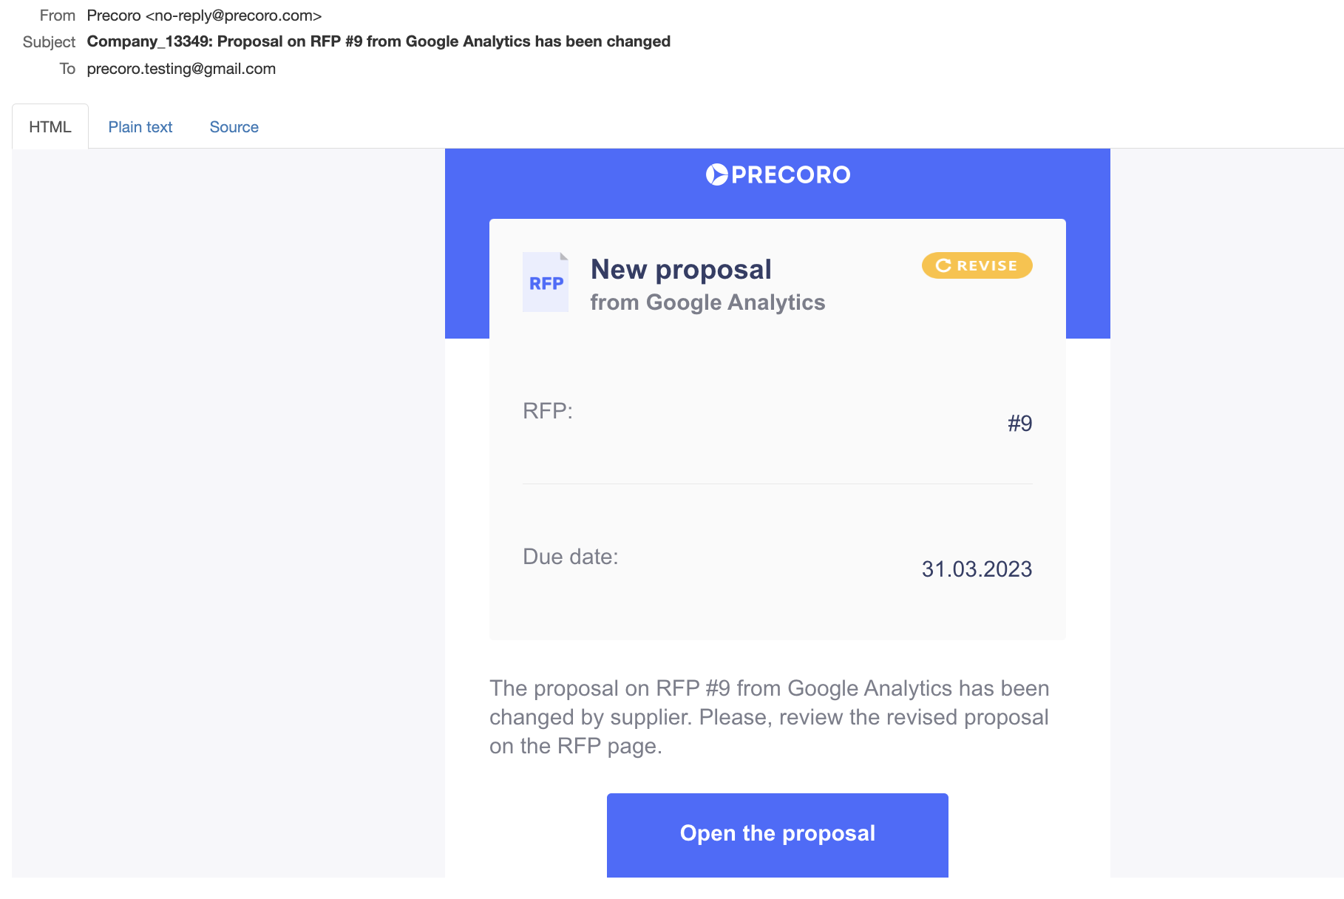This screenshot has height=899, width=1344.
Task: Open the Plain text tab
Action: 140,127
